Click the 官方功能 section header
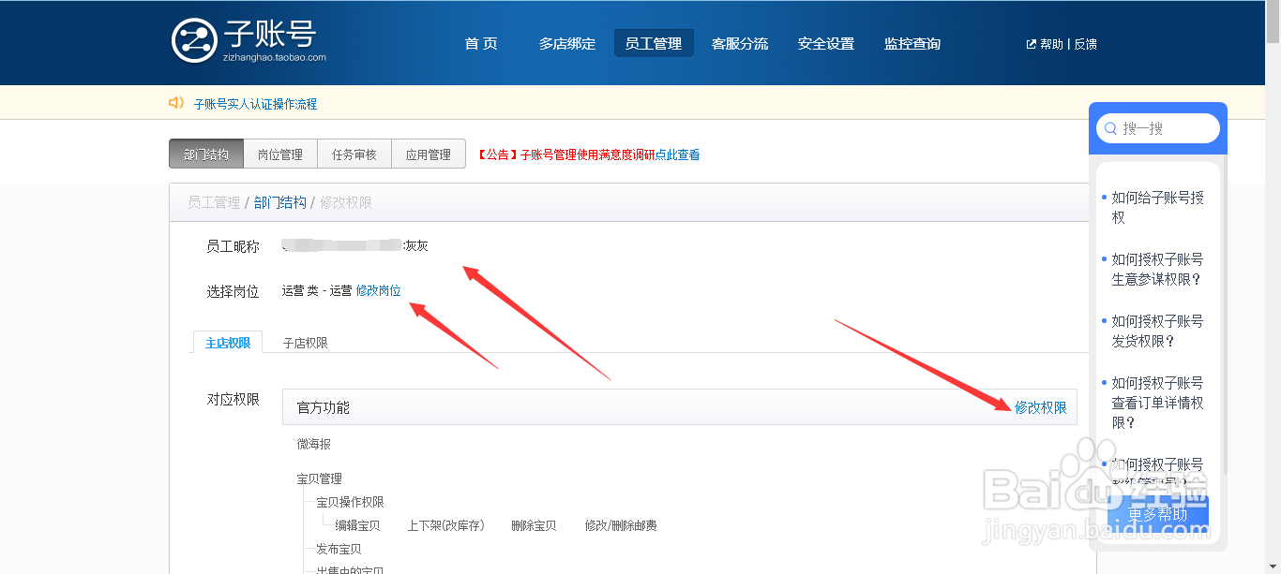The height and width of the screenshot is (574, 1281). click(x=680, y=407)
